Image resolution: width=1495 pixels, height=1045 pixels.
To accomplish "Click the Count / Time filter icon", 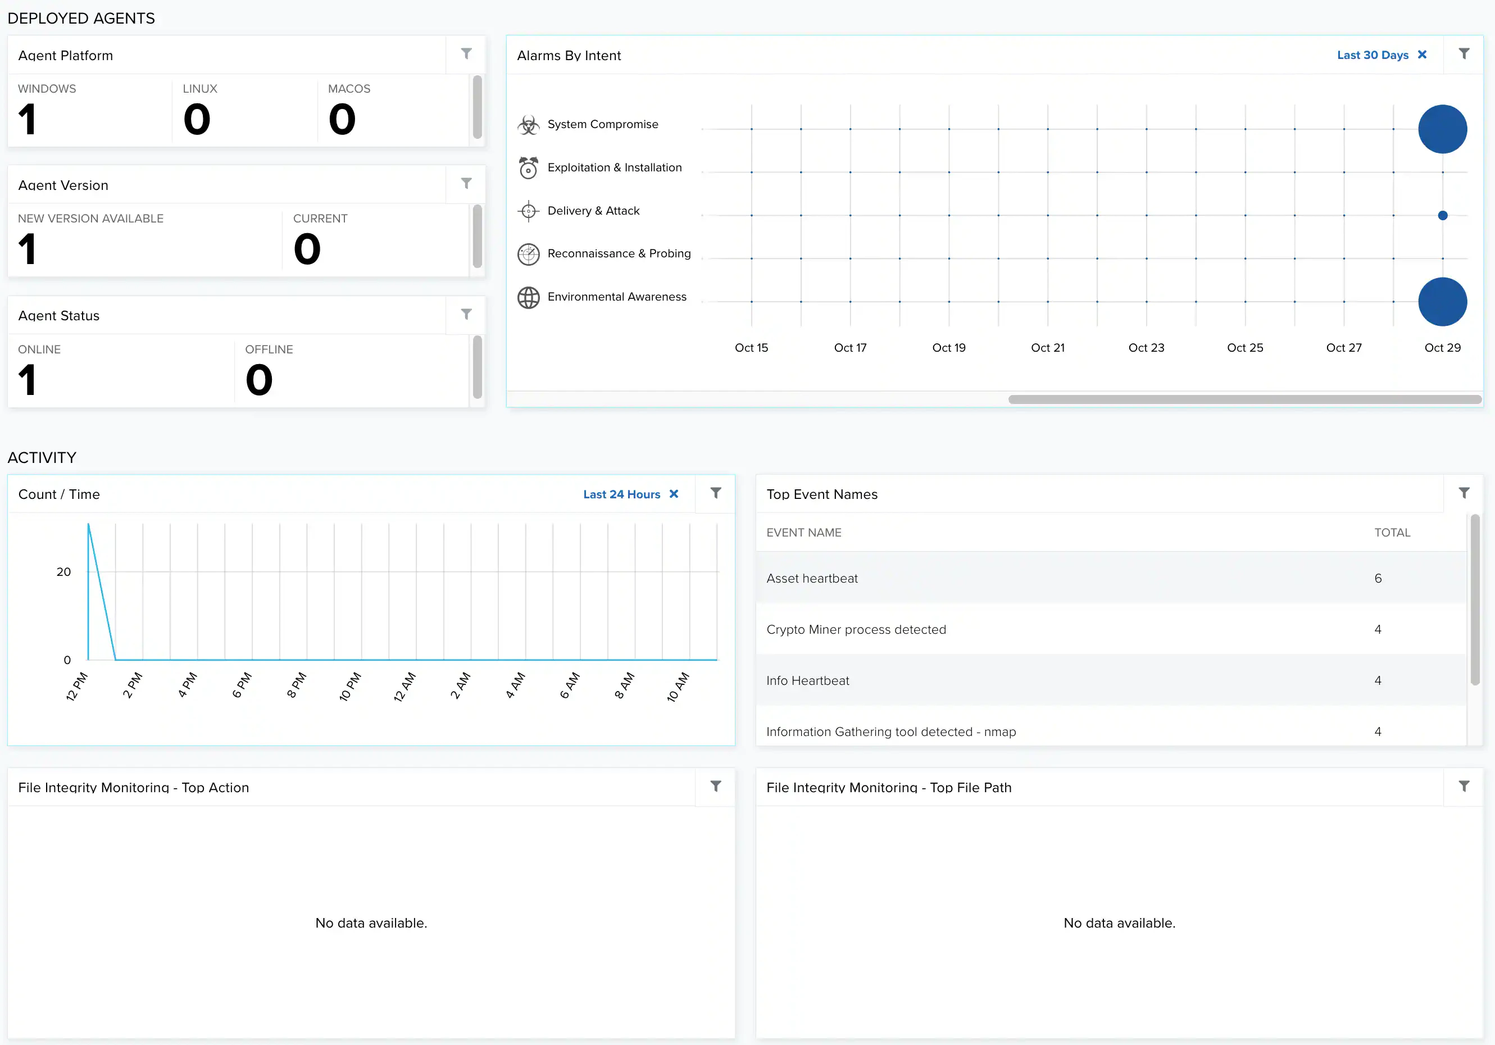I will pyautogui.click(x=716, y=493).
